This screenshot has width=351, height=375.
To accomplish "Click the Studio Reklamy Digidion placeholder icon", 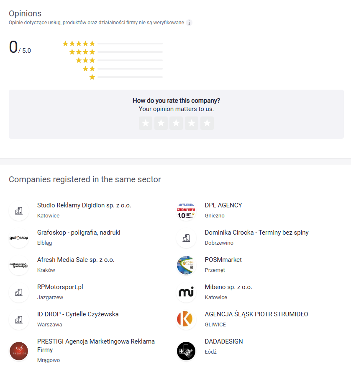I will point(19,211).
